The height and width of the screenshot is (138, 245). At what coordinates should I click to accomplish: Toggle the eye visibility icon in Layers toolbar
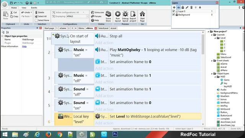pyautogui.click(x=178, y=7)
